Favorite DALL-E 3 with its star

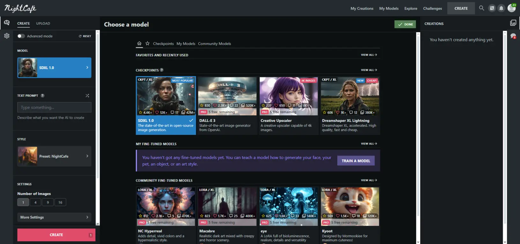pyautogui.click(x=202, y=106)
